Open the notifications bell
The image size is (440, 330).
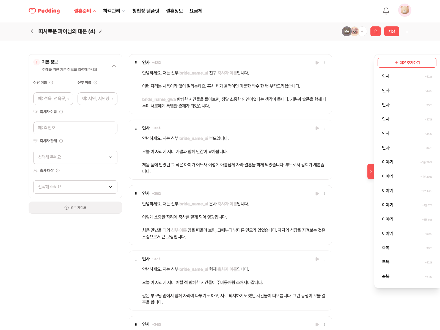(386, 11)
